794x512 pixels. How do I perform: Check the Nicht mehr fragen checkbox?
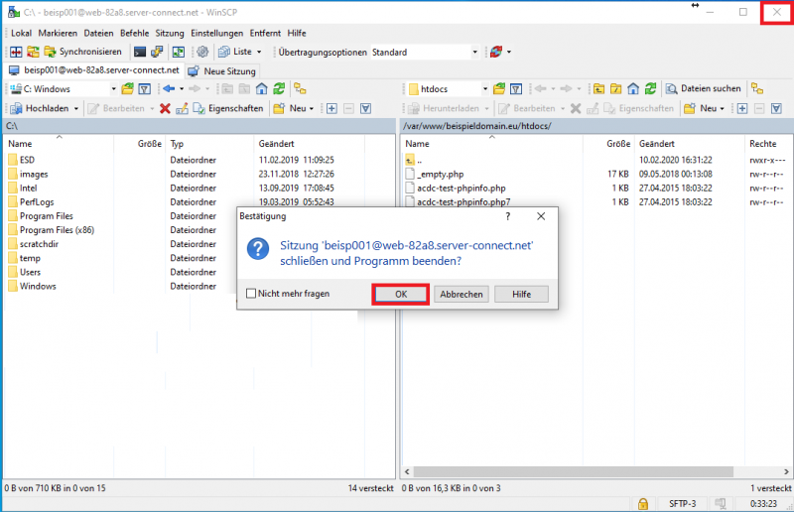251,294
